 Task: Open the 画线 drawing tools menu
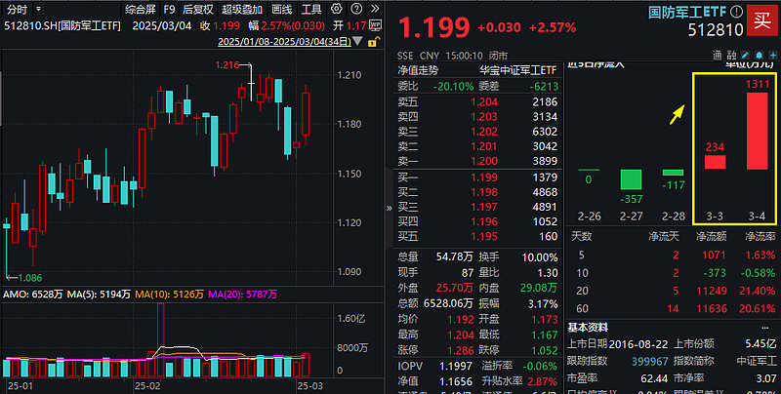pos(282,10)
